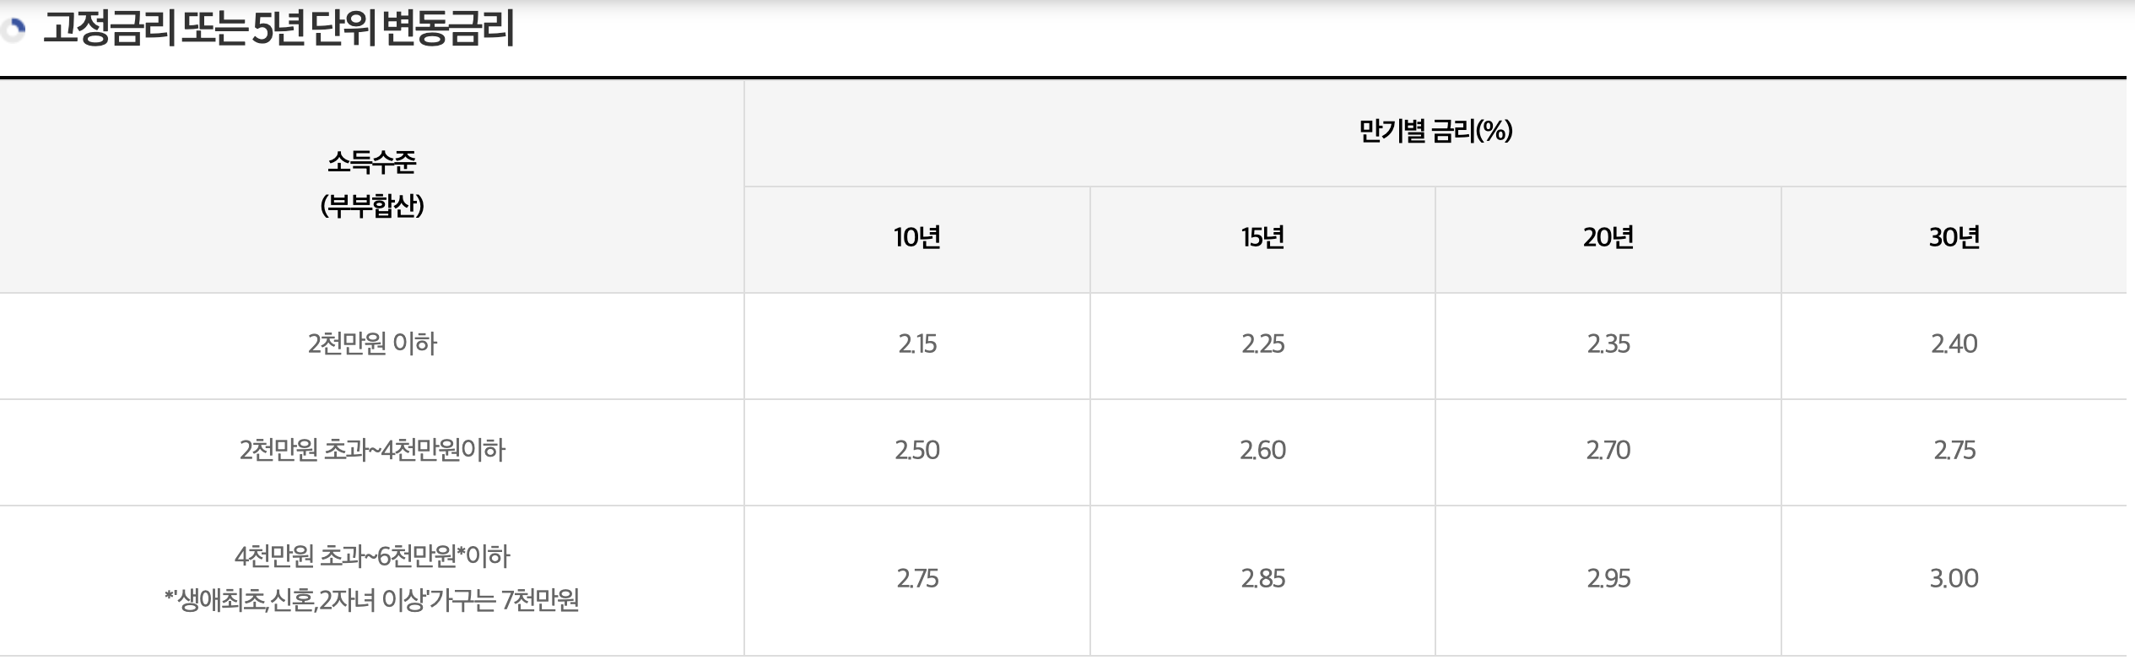2135x660 pixels.
Task: Click the bullet icon beside 고정금리 heading
Action: pos(14,30)
